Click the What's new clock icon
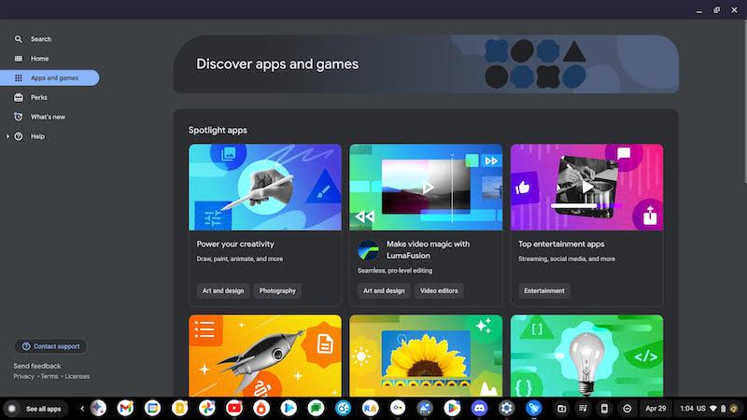The width and height of the screenshot is (747, 420). [19, 117]
